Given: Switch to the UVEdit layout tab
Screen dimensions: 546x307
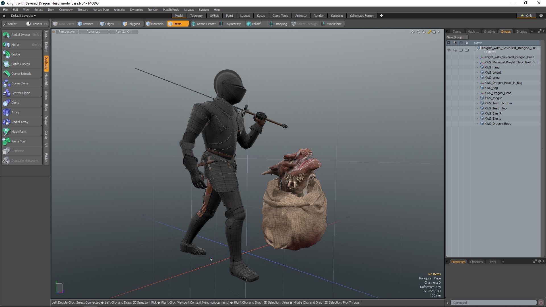Looking at the screenshot, I should [214, 16].
